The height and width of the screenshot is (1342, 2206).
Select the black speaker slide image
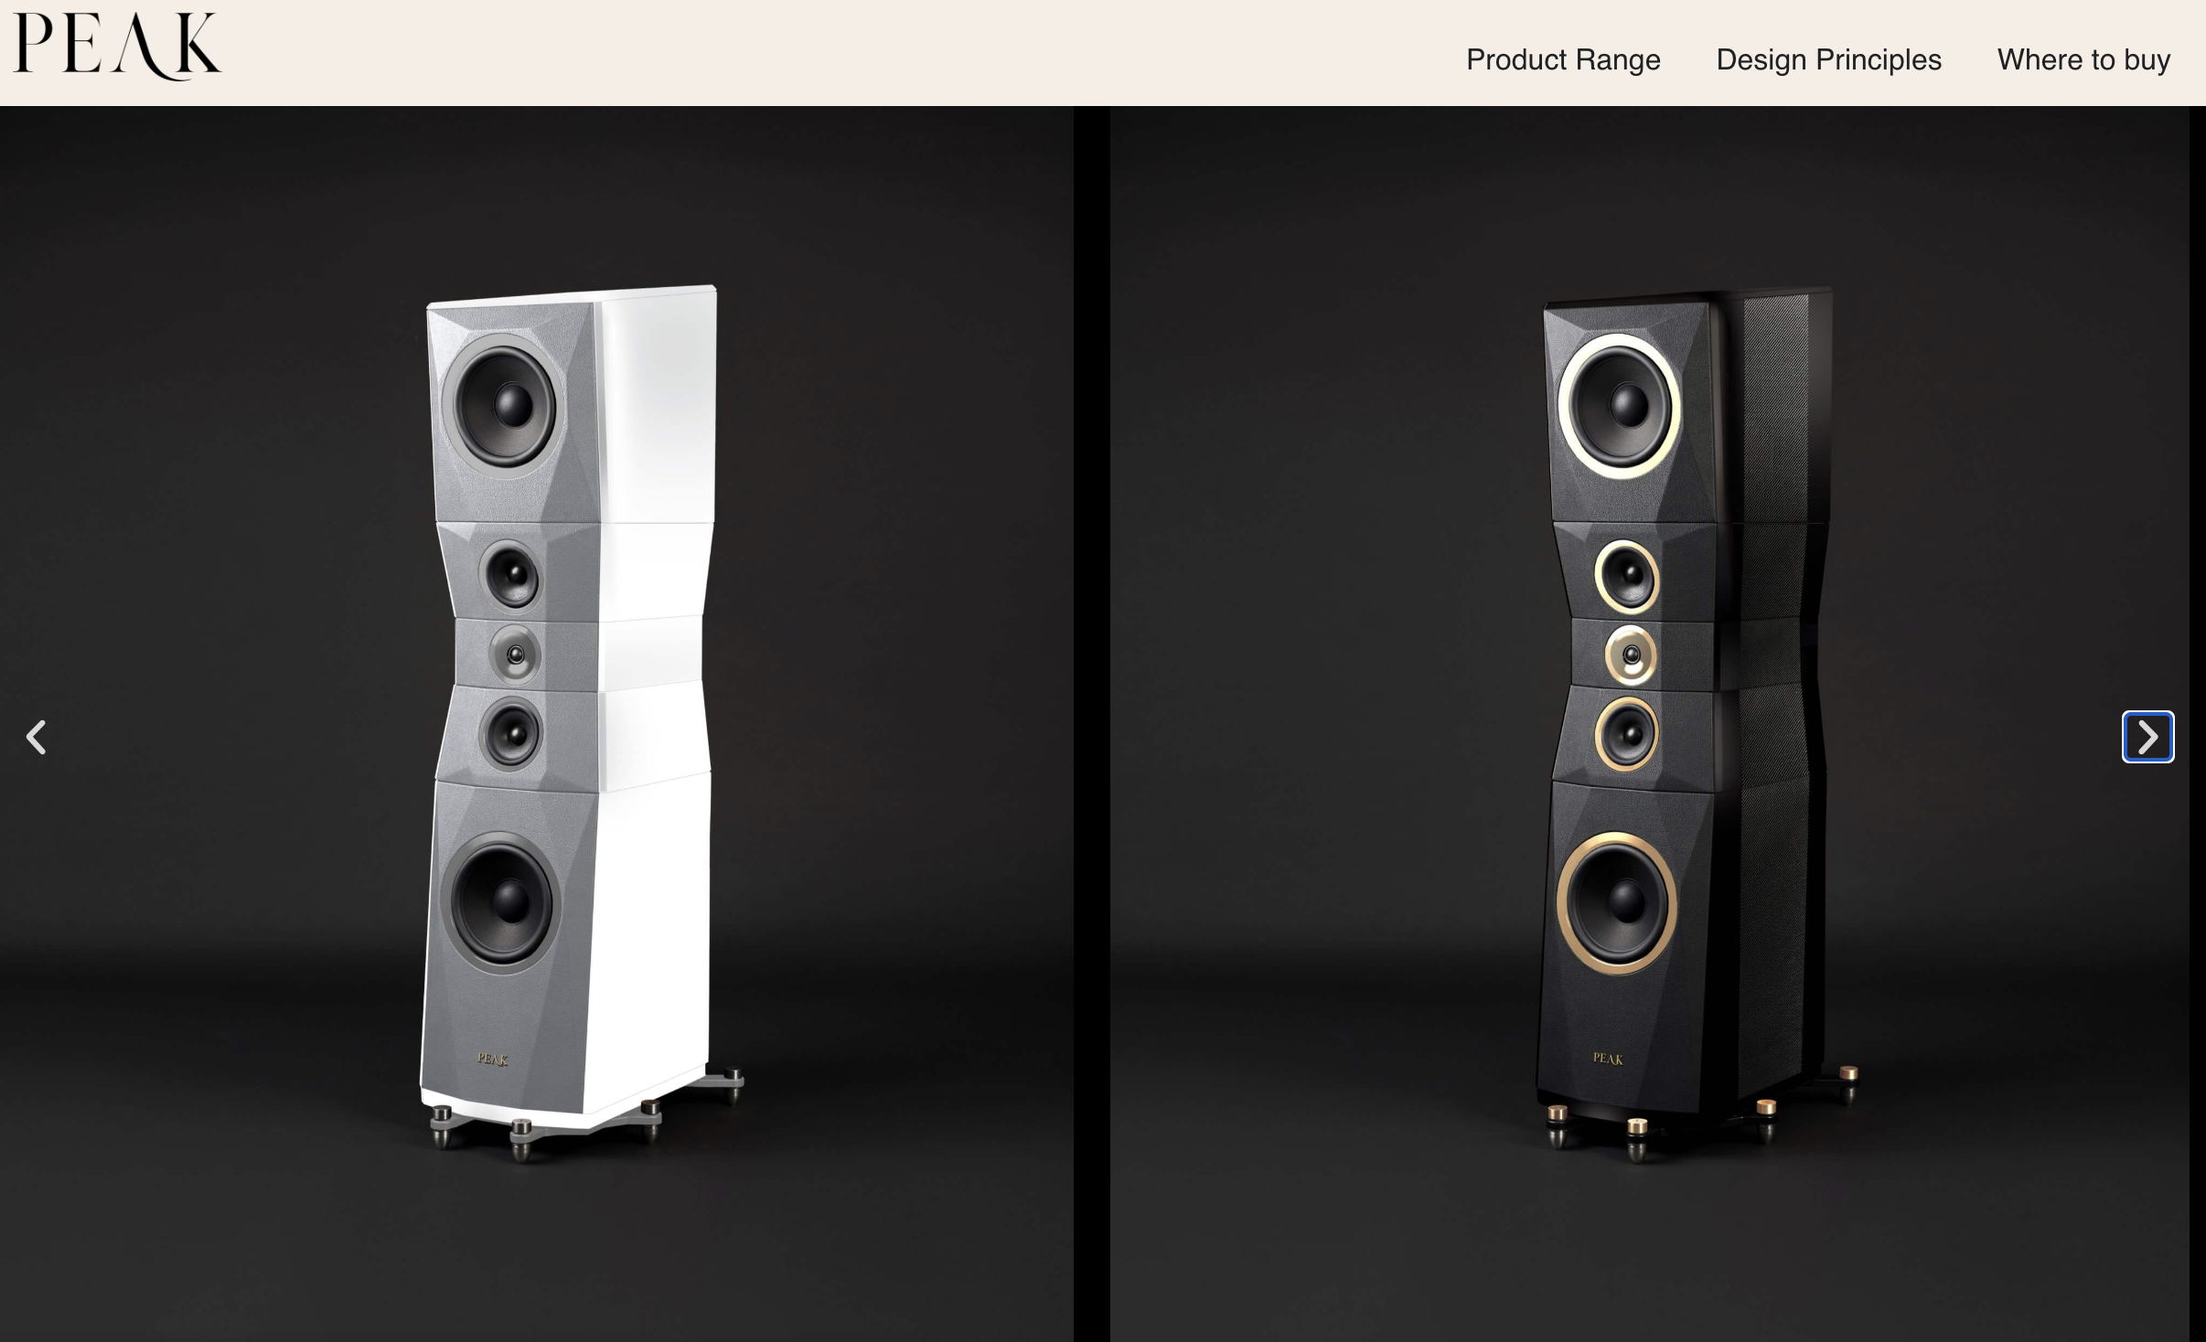[x=1651, y=724]
